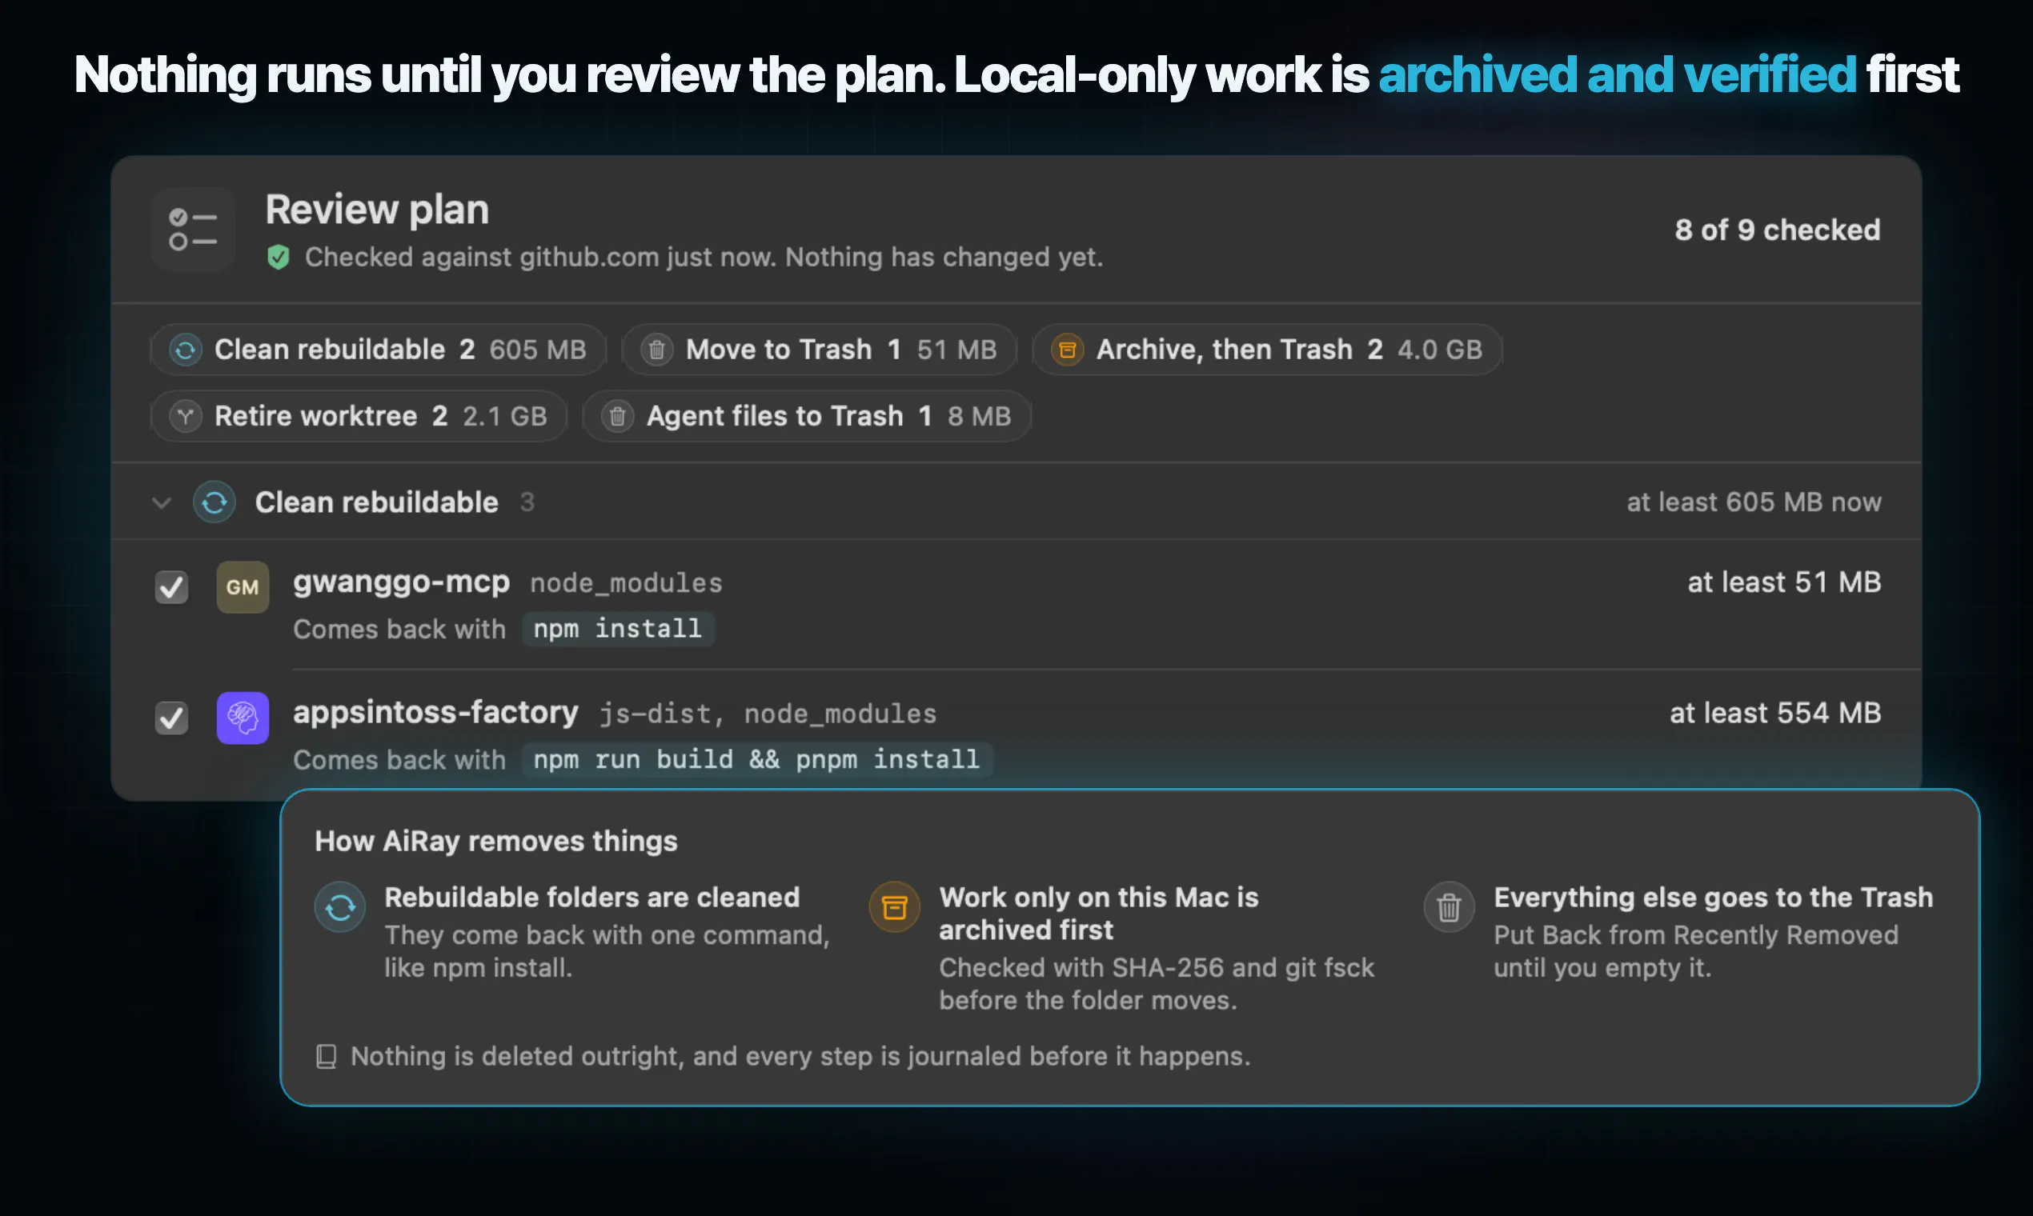Click the Checked against github.com status line
The height and width of the screenshot is (1216, 2033).
704,258
